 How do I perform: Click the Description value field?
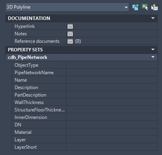pyautogui.click(x=112, y=88)
